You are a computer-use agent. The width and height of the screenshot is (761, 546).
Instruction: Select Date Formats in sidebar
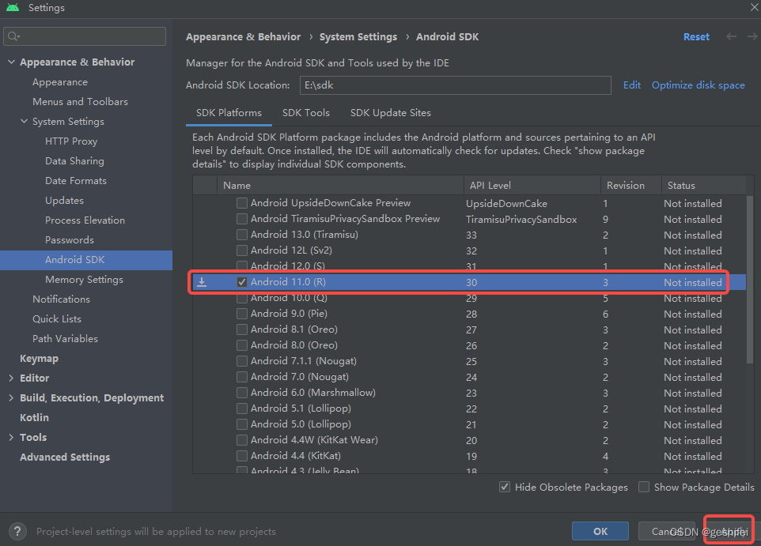coord(76,181)
